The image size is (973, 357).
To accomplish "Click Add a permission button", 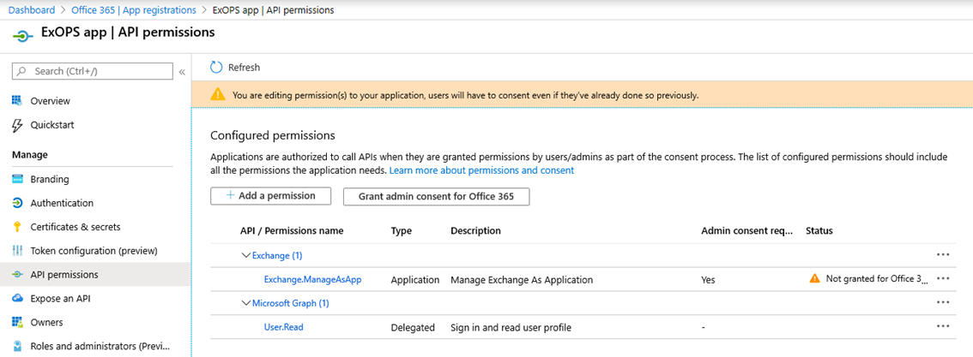I will click(x=271, y=195).
